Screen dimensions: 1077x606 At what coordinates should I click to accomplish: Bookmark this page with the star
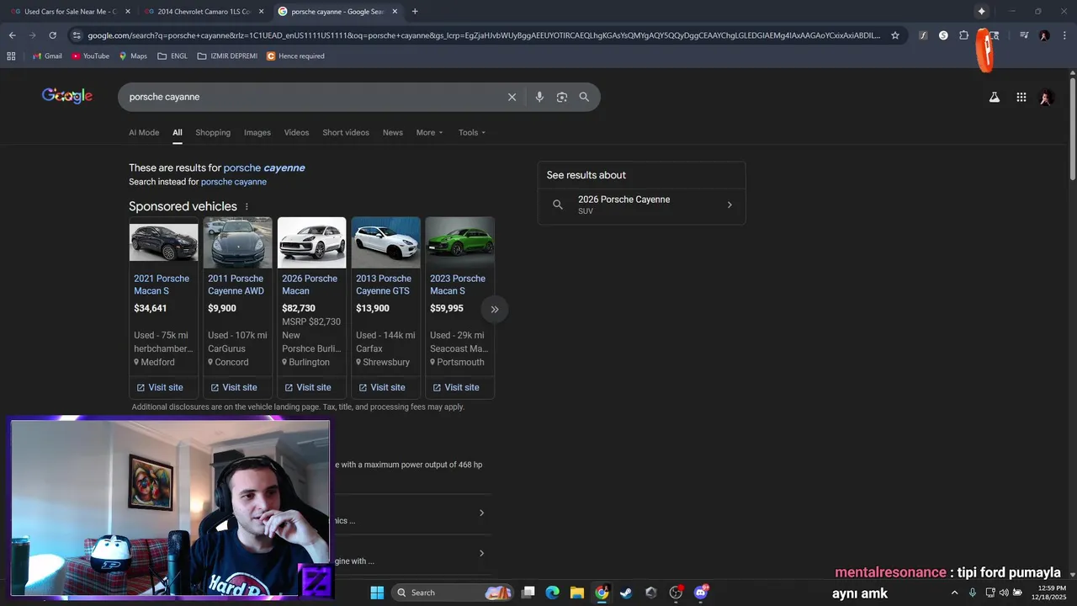895,35
